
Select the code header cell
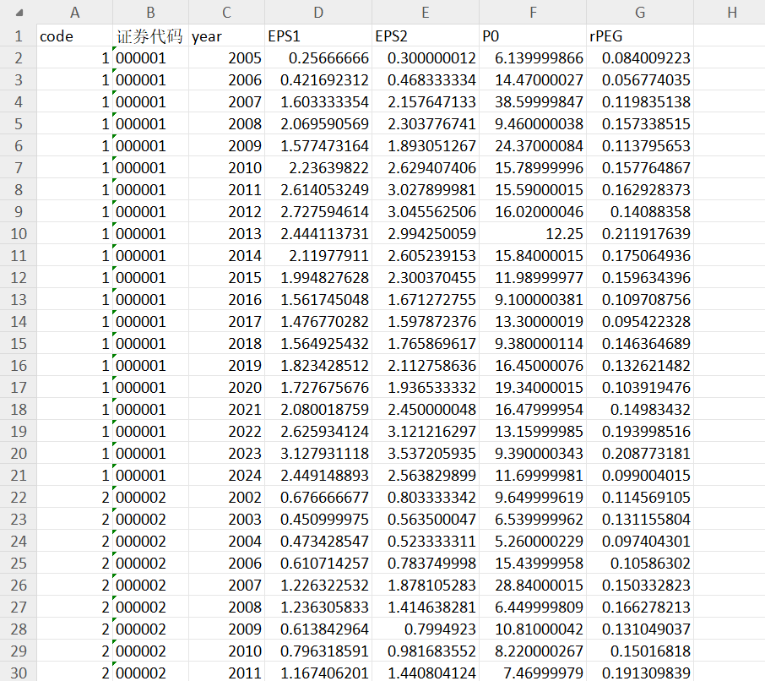(x=74, y=35)
